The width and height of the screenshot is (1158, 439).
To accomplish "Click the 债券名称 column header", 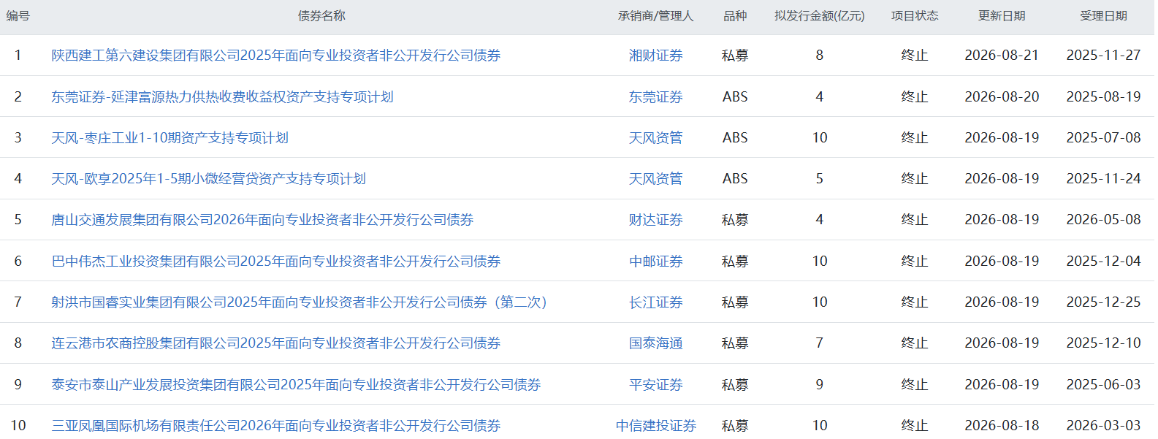I will pos(321,16).
